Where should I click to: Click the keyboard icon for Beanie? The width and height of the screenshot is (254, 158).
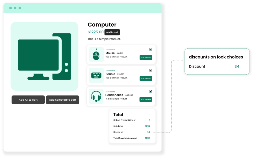coord(96,75)
